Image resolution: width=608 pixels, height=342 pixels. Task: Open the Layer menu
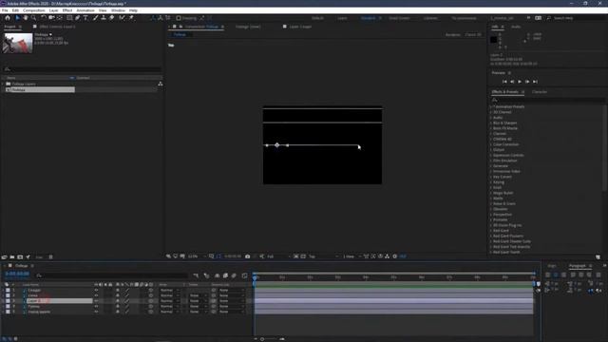pyautogui.click(x=53, y=10)
